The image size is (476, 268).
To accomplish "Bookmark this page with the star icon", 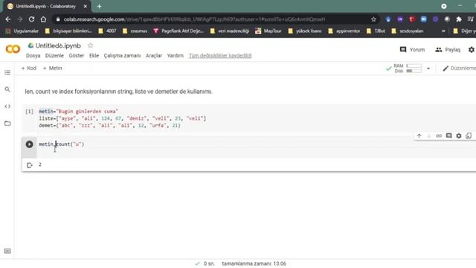I will [373, 19].
